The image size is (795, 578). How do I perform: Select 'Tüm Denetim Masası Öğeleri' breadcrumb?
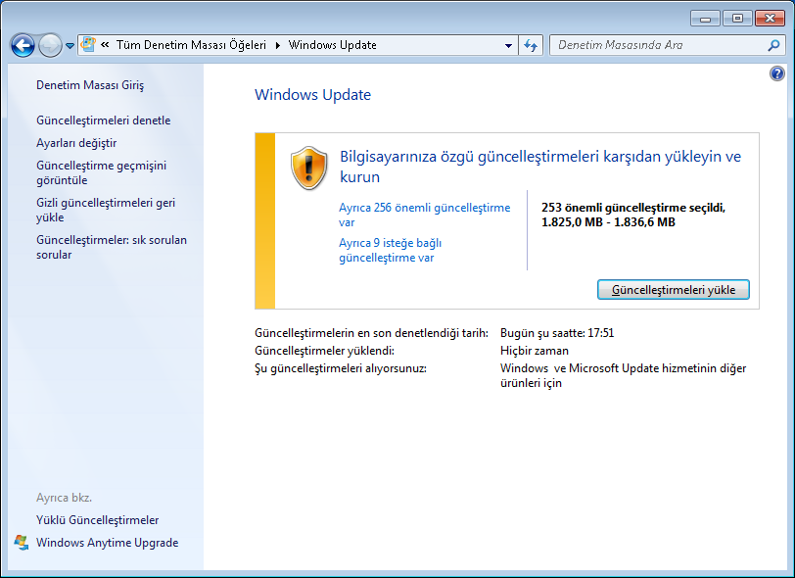pyautogui.click(x=191, y=45)
